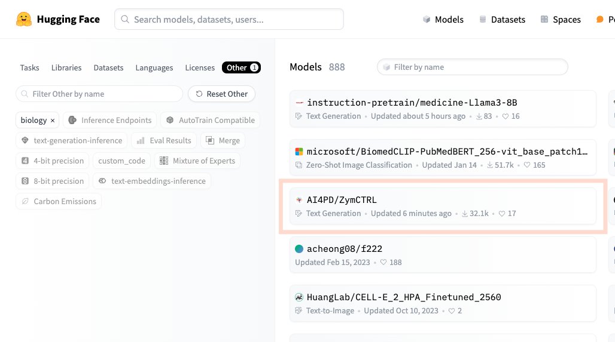Toggle the AutoTrain Compatible filter tag
Image resolution: width=615 pixels, height=342 pixels.
(x=210, y=120)
